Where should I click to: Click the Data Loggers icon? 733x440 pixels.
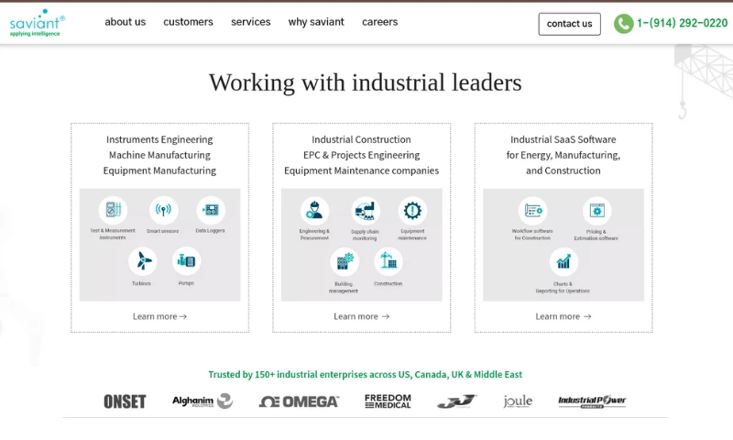point(211,210)
